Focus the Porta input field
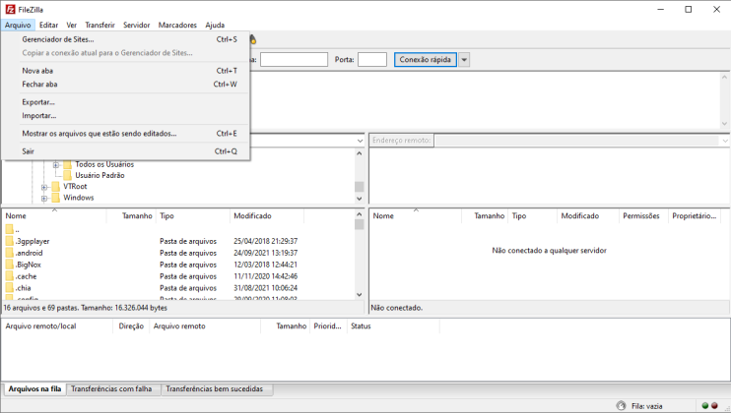This screenshot has height=413, width=731. [372, 60]
